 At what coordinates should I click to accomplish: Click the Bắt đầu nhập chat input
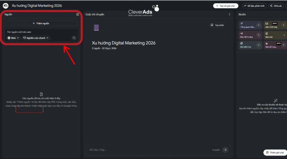[148, 150]
